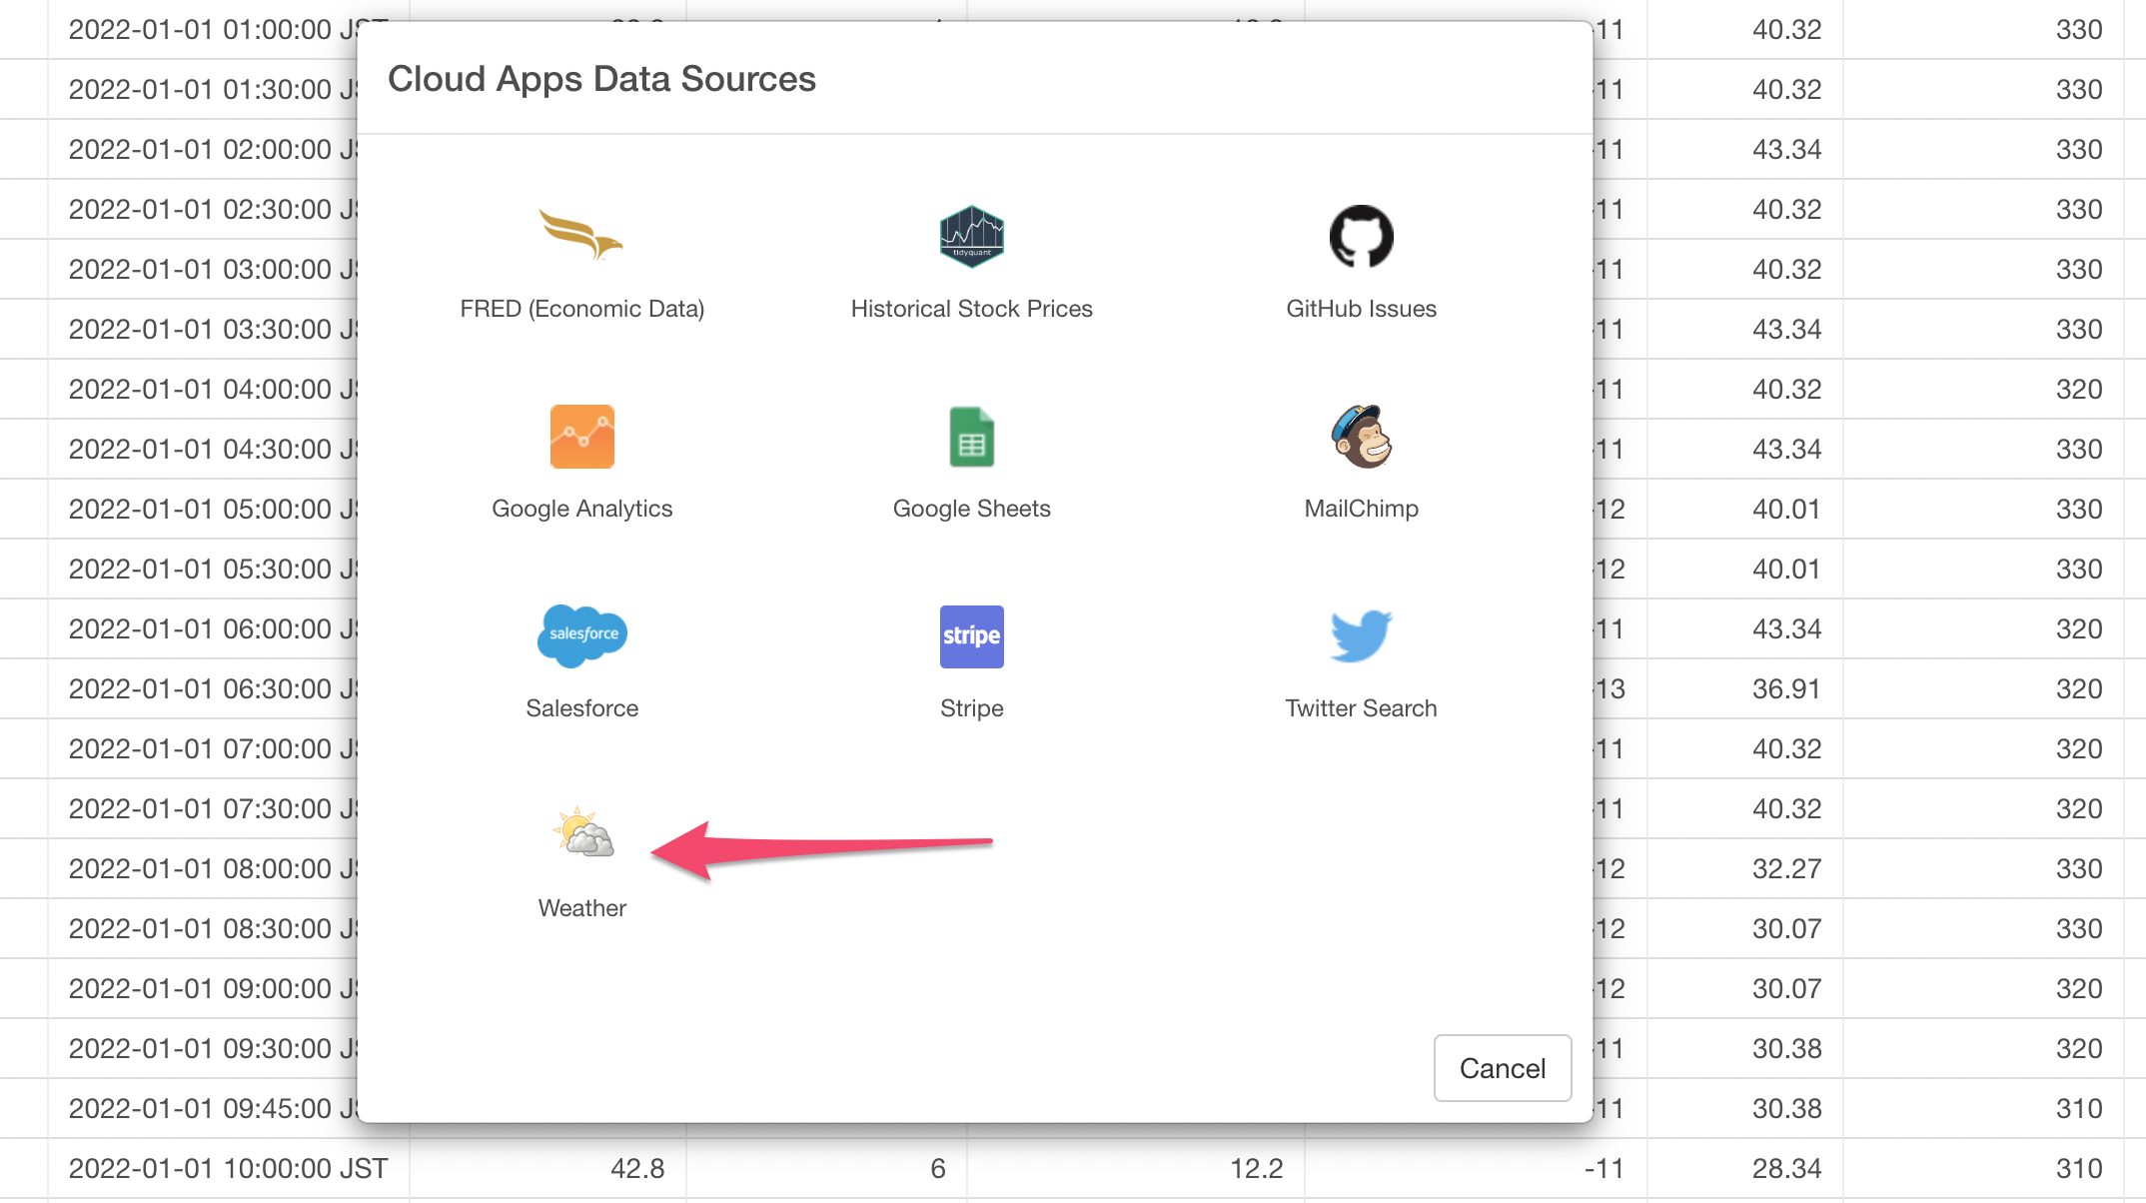
Task: Click the Cloud Apps Data Sources dialog title
Action: [x=601, y=79]
